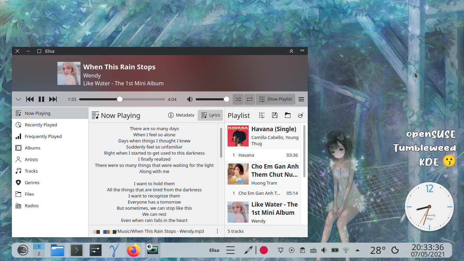Open the openSUSE application launcher
Image resolution: width=464 pixels, height=261 pixels.
click(x=23, y=250)
